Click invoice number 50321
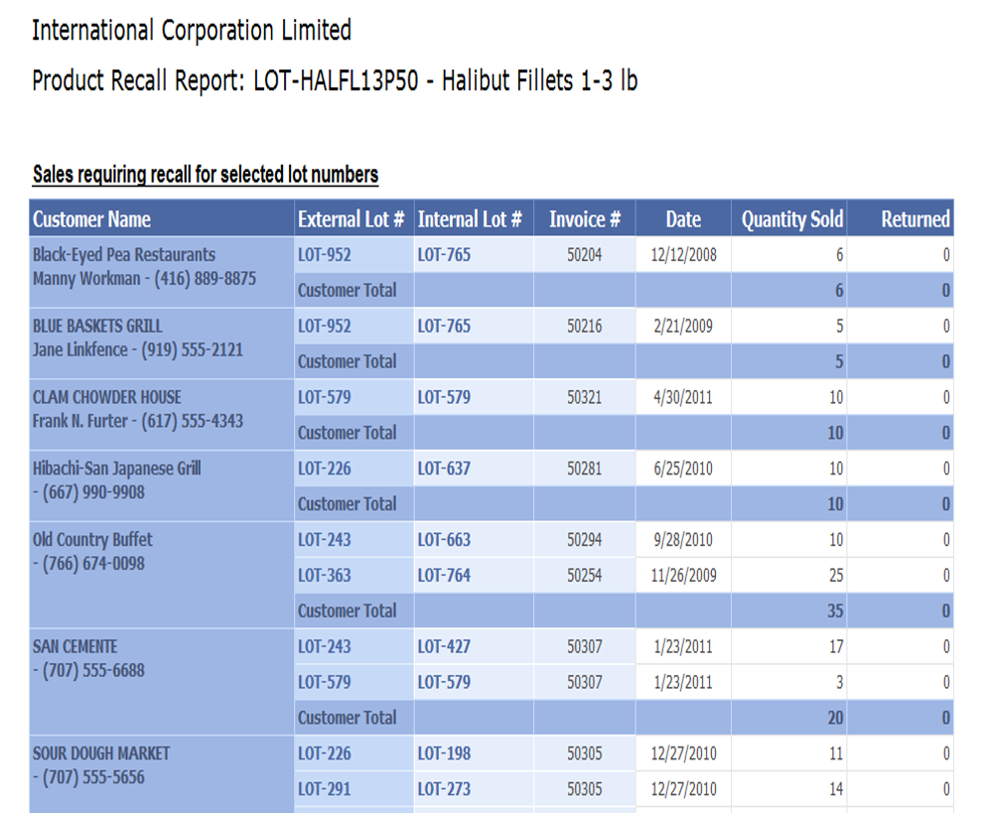993x813 pixels. pyautogui.click(x=585, y=398)
